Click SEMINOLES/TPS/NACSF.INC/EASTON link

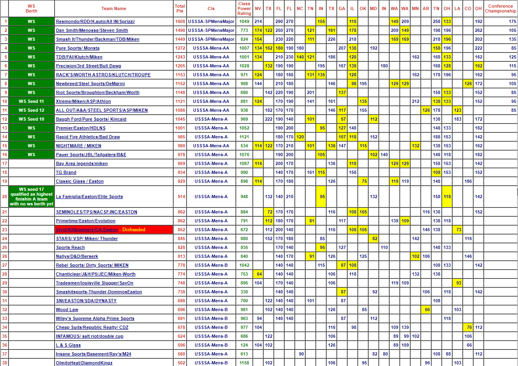[96, 212]
